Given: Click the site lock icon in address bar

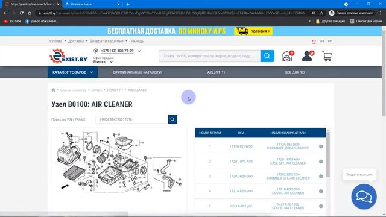Looking at the screenshot, I should tap(39, 13).
